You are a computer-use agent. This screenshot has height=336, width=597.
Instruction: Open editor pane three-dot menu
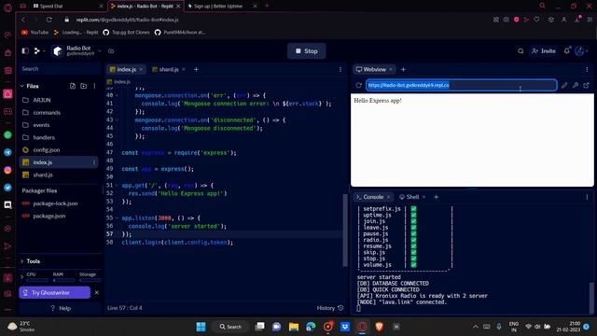point(340,69)
